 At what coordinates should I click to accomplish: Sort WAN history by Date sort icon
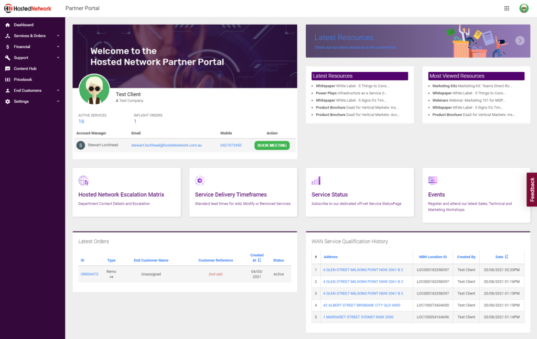pyautogui.click(x=507, y=257)
